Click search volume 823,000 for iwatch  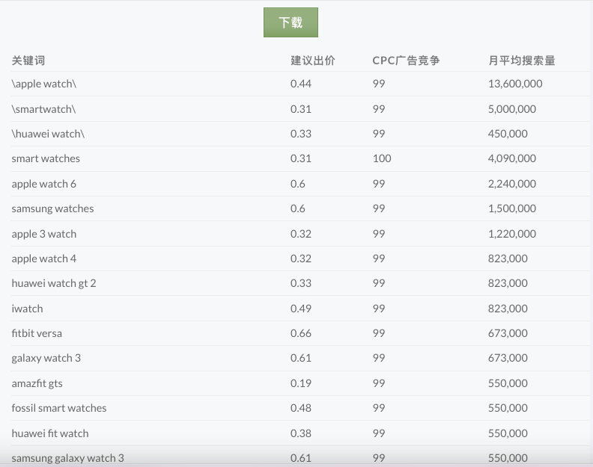508,309
